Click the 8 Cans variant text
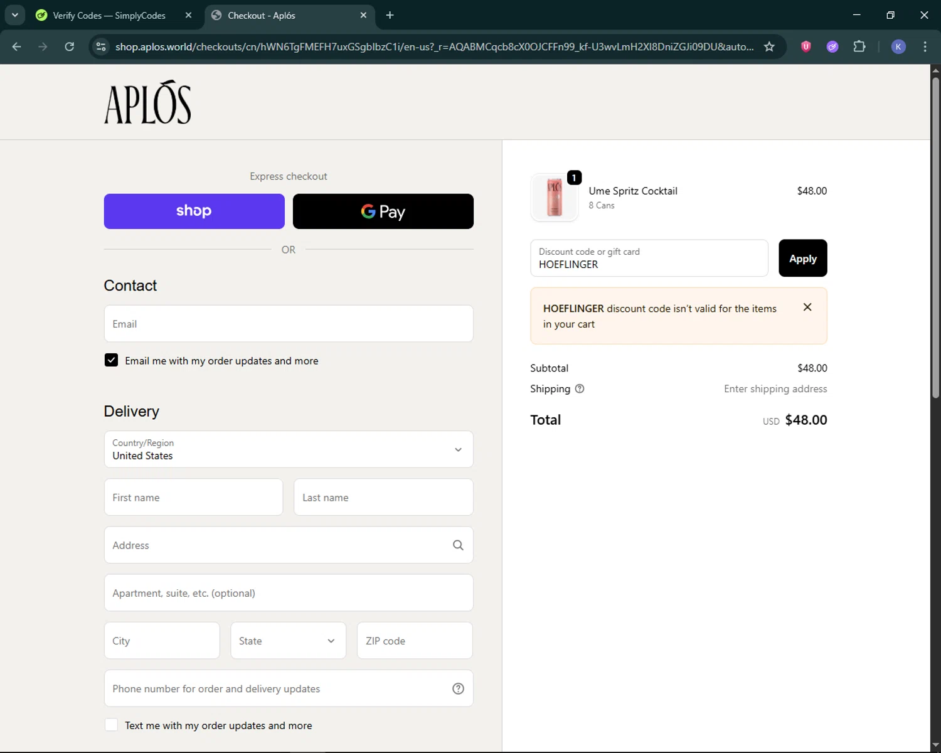Image resolution: width=941 pixels, height=753 pixels. coord(602,205)
